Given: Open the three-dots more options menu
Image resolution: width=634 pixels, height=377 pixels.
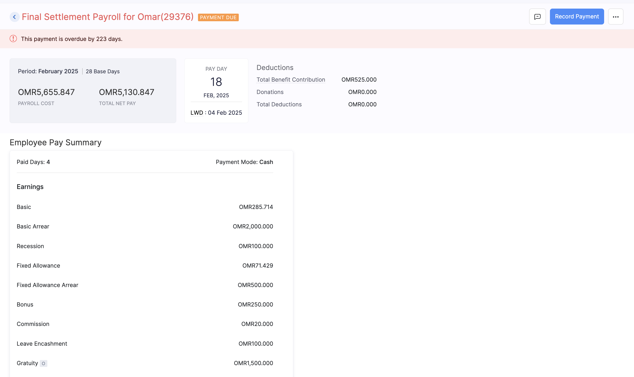Looking at the screenshot, I should coord(616,17).
